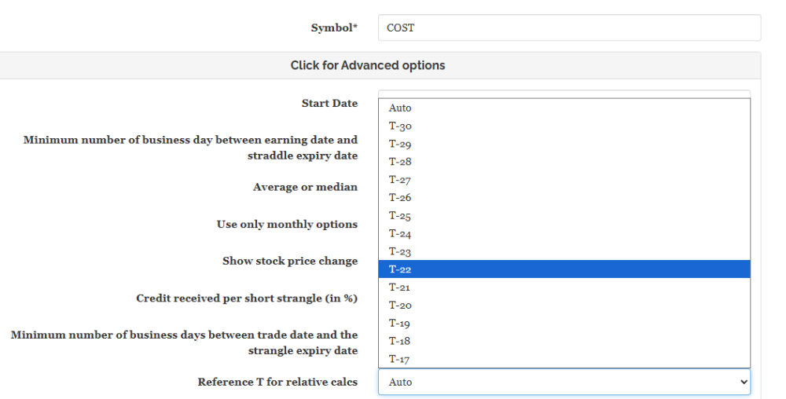Choose the T-24 option
The image size is (786, 399).
564,233
